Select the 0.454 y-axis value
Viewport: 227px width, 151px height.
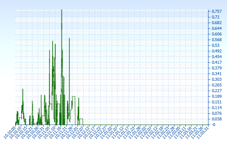(216, 57)
